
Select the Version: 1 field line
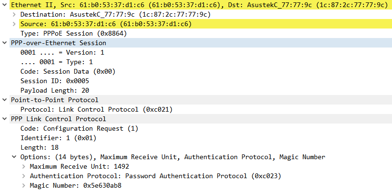pyautogui.click(x=62, y=52)
